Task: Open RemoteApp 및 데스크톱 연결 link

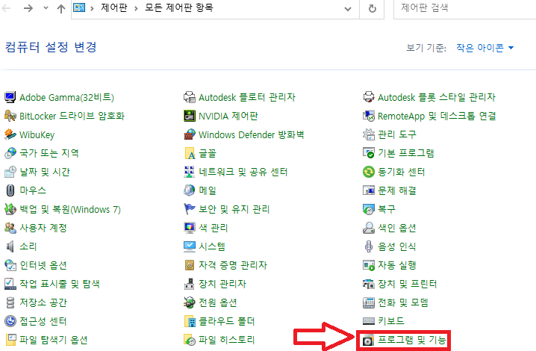Action: click(x=437, y=116)
